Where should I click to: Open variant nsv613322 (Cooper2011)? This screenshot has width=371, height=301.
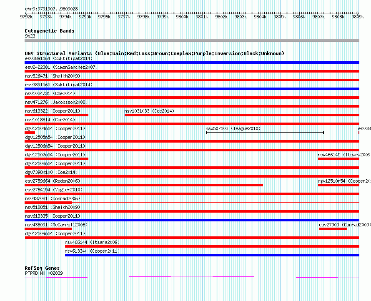pos(53,111)
